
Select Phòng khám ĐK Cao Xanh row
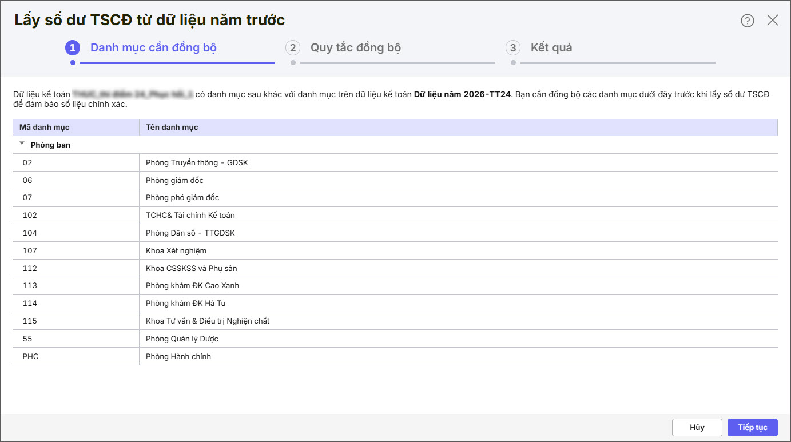[192, 285]
